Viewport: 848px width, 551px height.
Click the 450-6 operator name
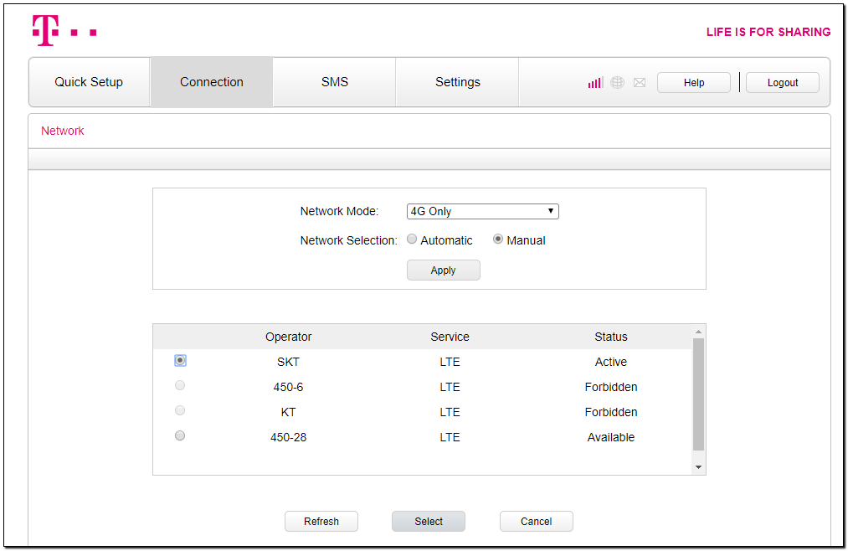(288, 387)
